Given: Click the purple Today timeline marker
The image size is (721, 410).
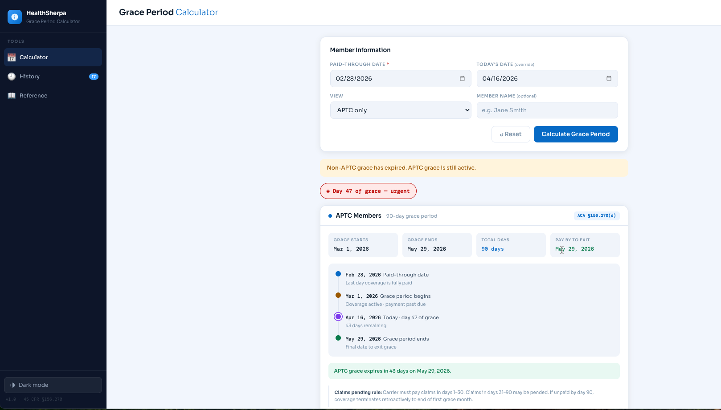Looking at the screenshot, I should coord(338,317).
